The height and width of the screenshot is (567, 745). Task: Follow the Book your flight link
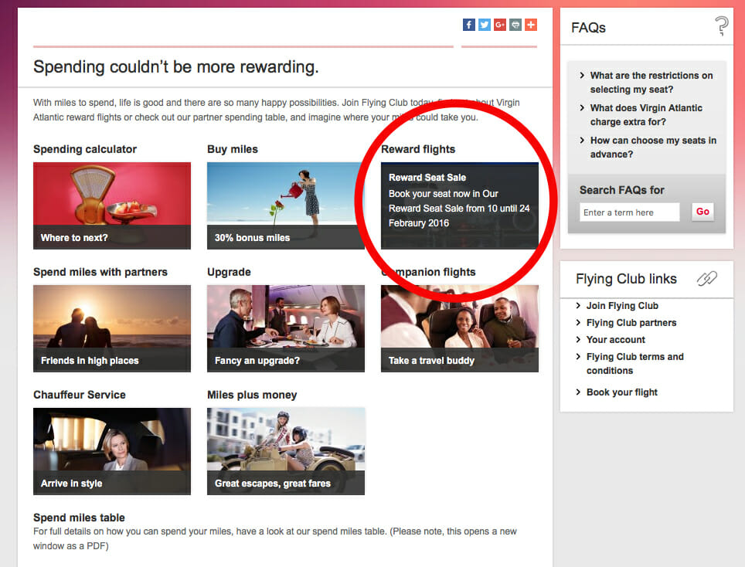[x=622, y=392]
